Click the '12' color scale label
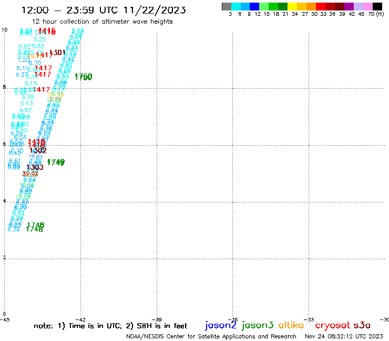Image resolution: width=389 pixels, height=341 pixels. coord(258,14)
